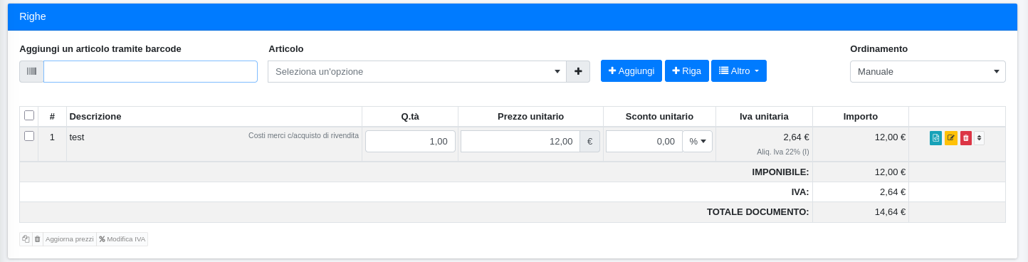Click the Modifica IVA button
The height and width of the screenshot is (262, 1028).
122,239
